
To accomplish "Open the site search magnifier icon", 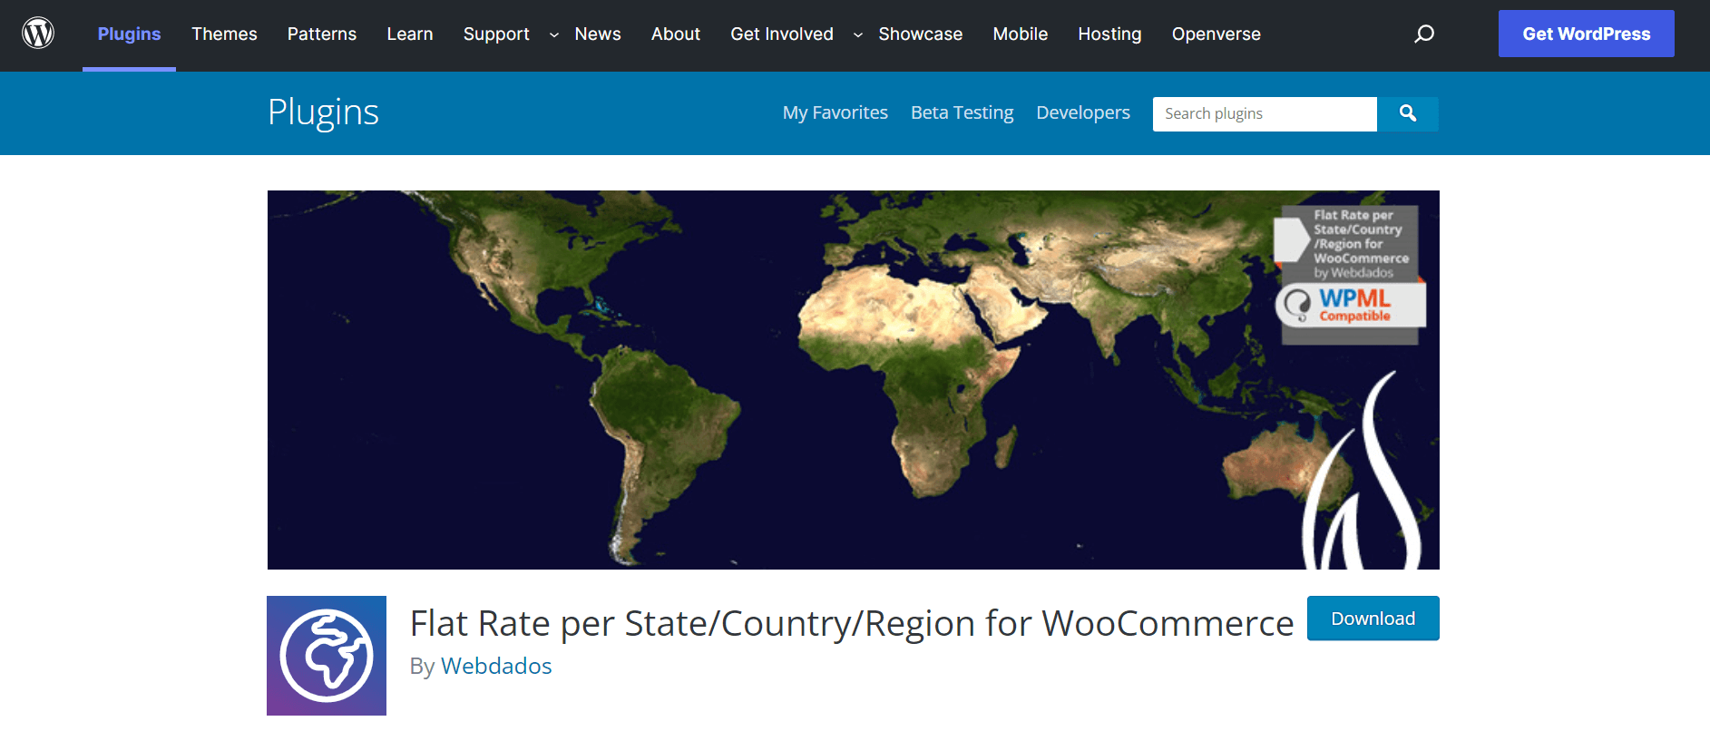I will coord(1424,34).
